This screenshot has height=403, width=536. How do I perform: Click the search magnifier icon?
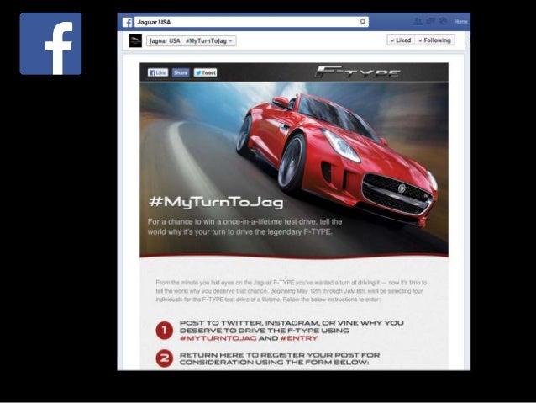[363, 22]
